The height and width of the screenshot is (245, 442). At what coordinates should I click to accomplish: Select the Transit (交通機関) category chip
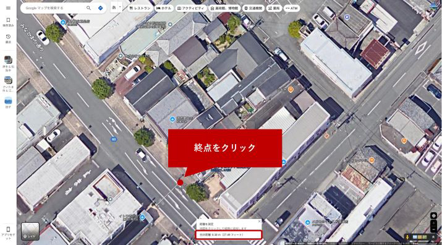pyautogui.click(x=253, y=8)
